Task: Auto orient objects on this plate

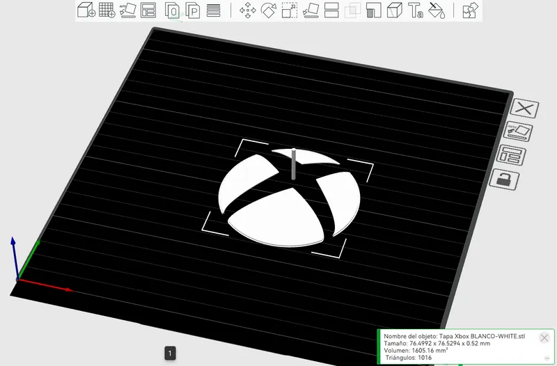Action: coord(518,132)
